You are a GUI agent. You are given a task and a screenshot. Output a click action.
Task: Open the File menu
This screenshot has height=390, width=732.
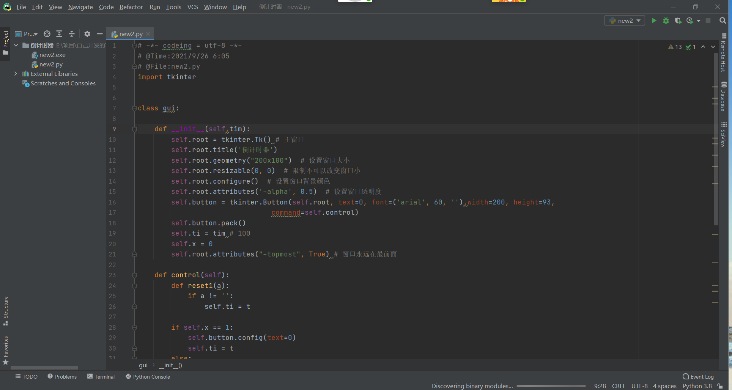tap(21, 7)
